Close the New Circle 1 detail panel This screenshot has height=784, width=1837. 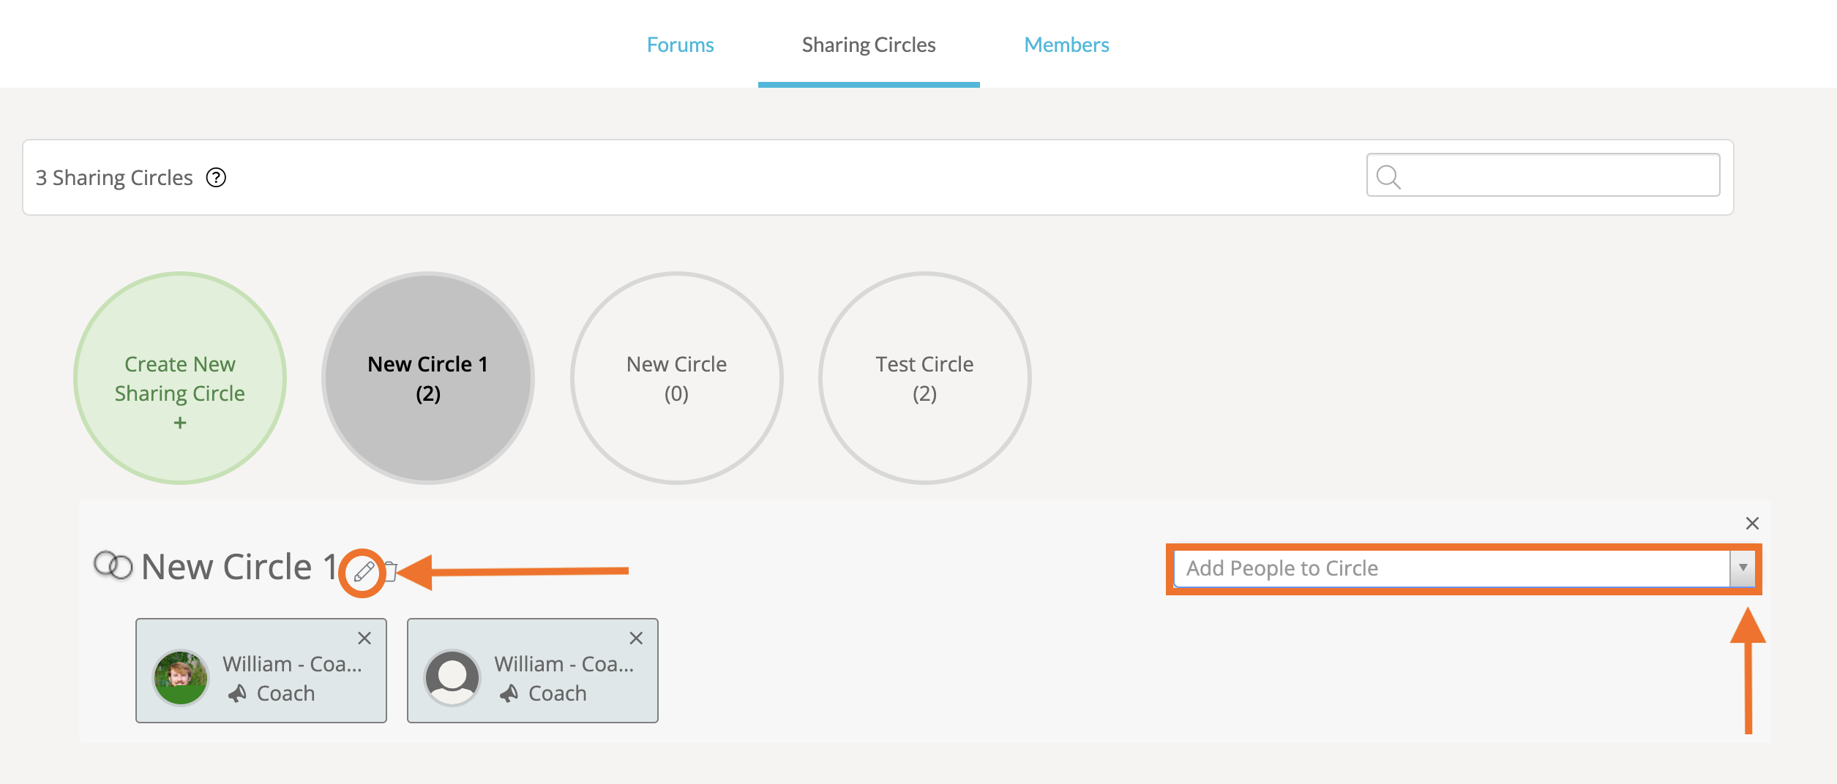coord(1752,524)
